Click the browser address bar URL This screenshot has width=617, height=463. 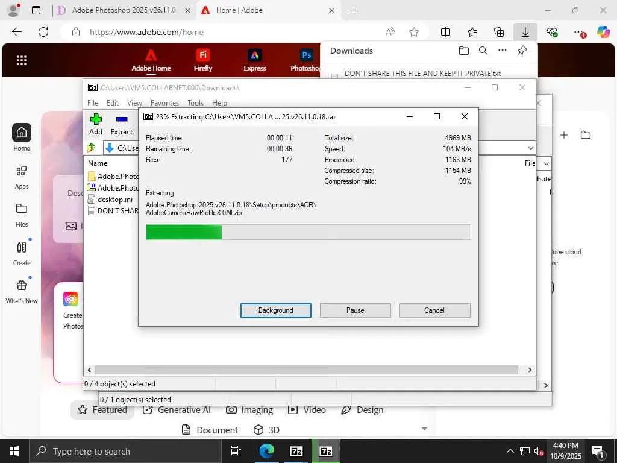(146, 32)
